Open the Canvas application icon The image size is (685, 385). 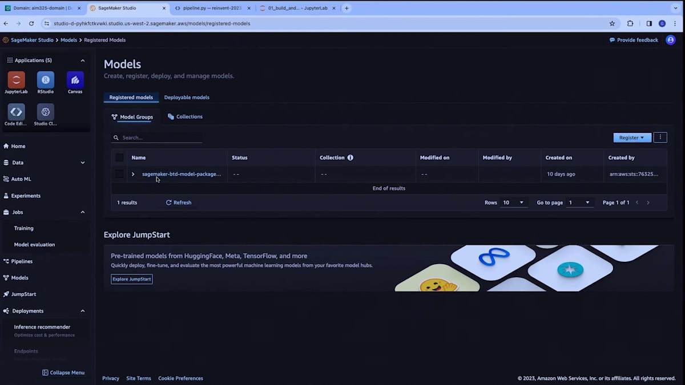75,80
